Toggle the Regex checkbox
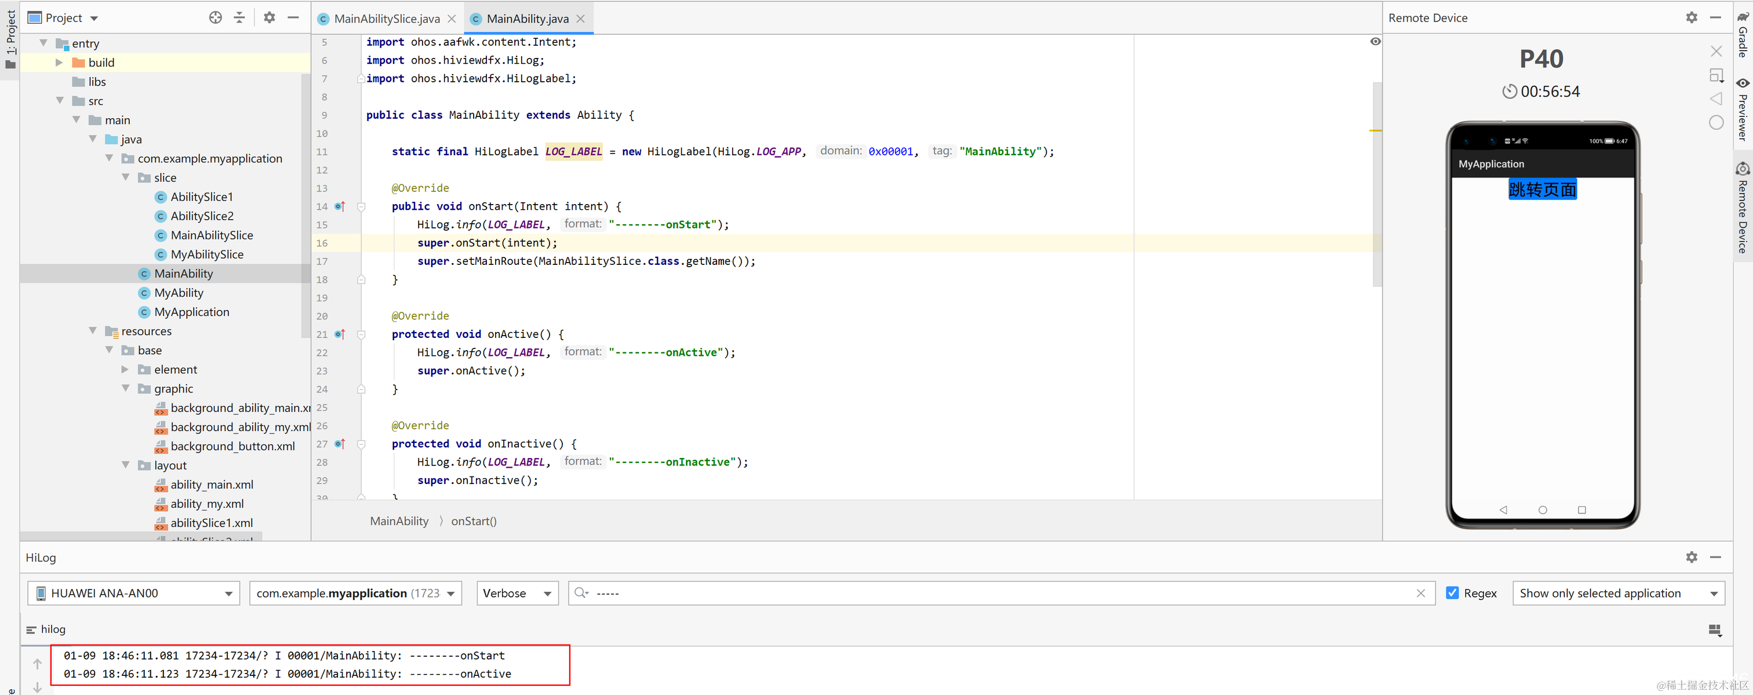 pos(1452,593)
